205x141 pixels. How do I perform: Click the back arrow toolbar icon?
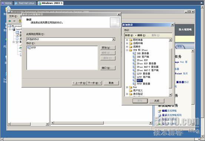coord(10,21)
